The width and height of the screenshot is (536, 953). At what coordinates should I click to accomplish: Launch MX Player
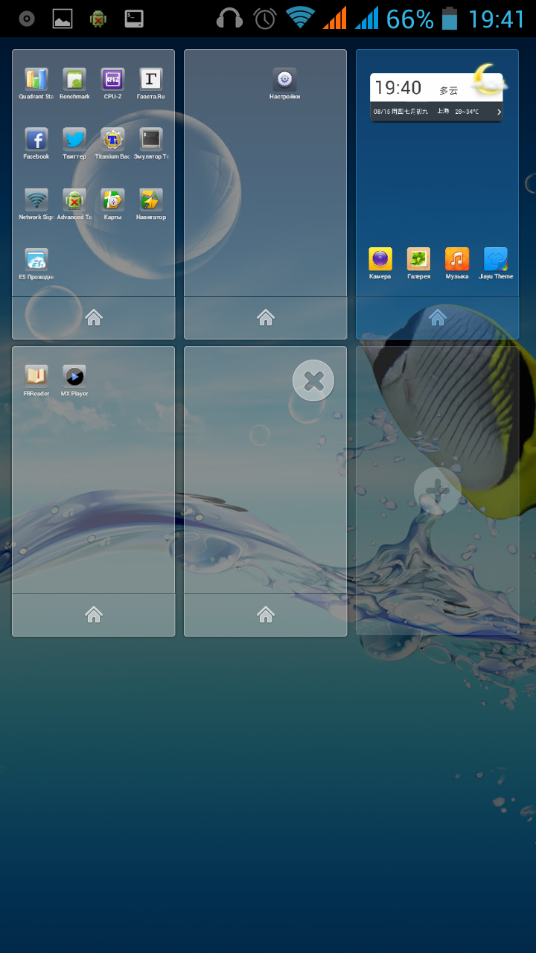click(x=74, y=376)
